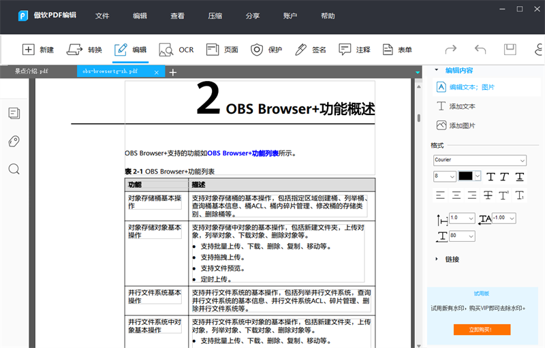
Task: Save the document with the floppy icon
Action: tap(510, 49)
